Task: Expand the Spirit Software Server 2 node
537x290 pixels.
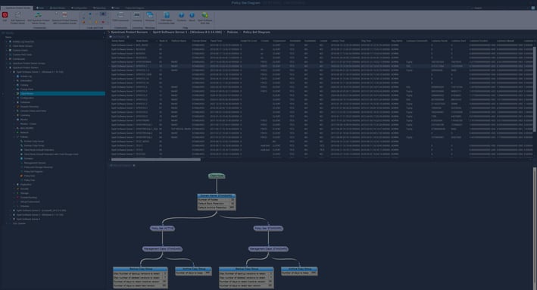Action: click(11, 210)
